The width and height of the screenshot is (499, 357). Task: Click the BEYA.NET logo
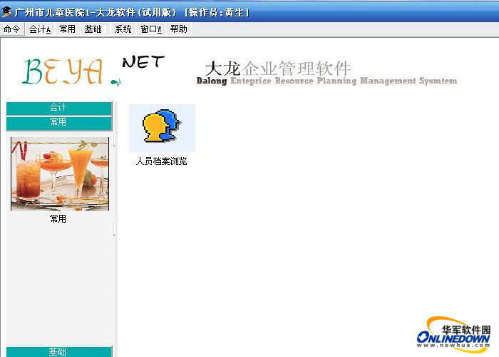93,70
